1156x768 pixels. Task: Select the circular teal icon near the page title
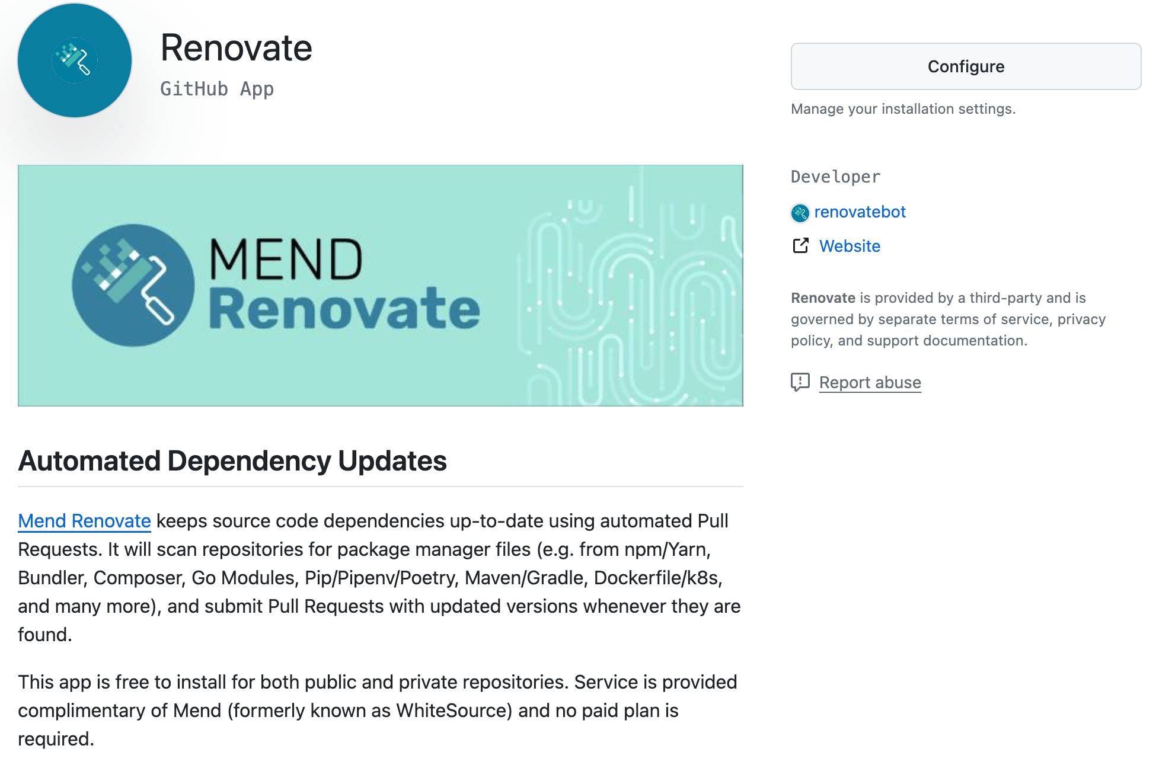(74, 60)
